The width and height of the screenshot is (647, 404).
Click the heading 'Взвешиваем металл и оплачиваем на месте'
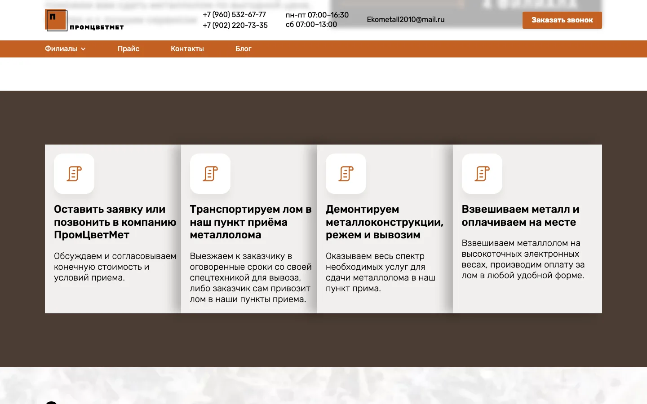[x=520, y=216]
